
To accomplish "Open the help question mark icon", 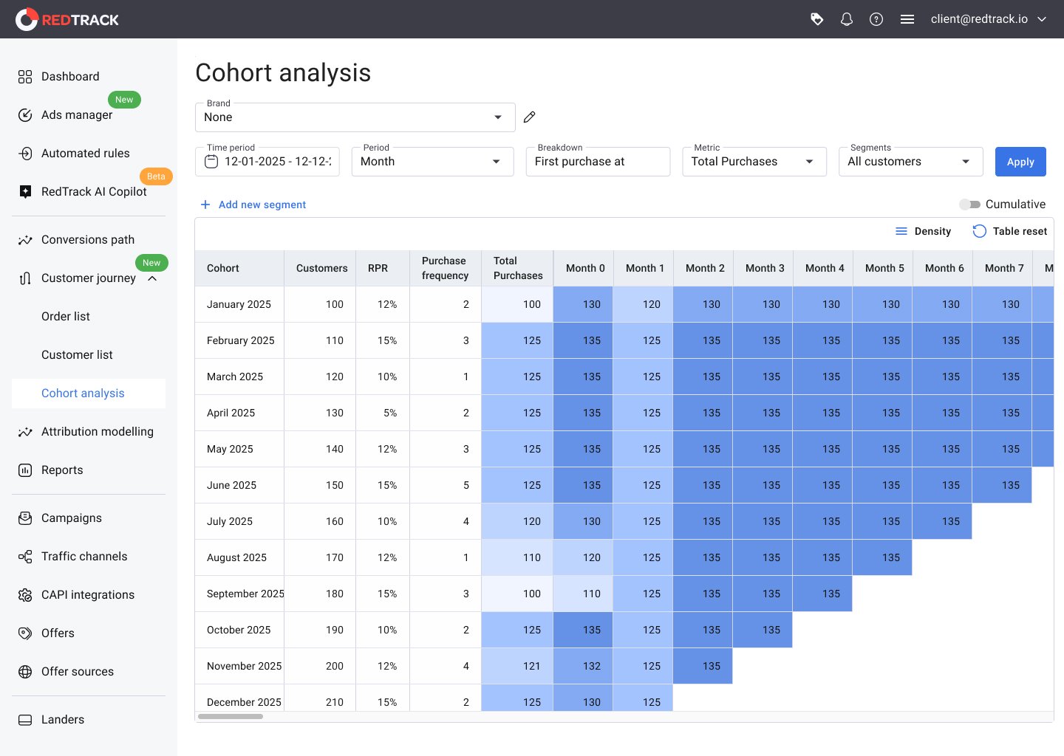I will (x=876, y=19).
